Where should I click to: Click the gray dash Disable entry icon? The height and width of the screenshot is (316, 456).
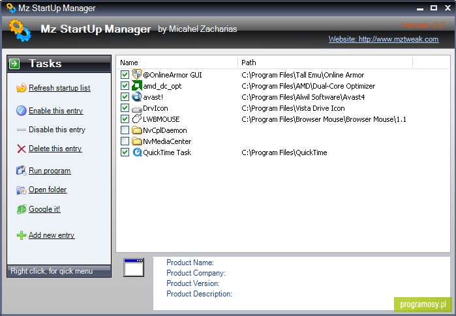point(22,130)
